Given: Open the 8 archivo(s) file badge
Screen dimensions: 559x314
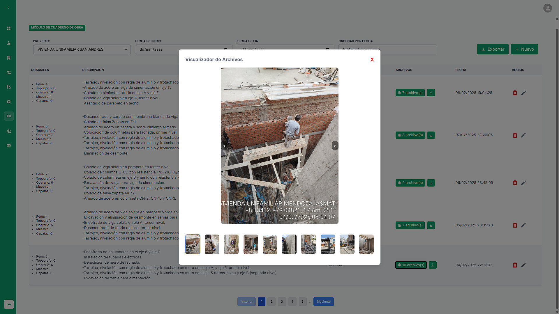Looking at the screenshot, I should coord(410,135).
